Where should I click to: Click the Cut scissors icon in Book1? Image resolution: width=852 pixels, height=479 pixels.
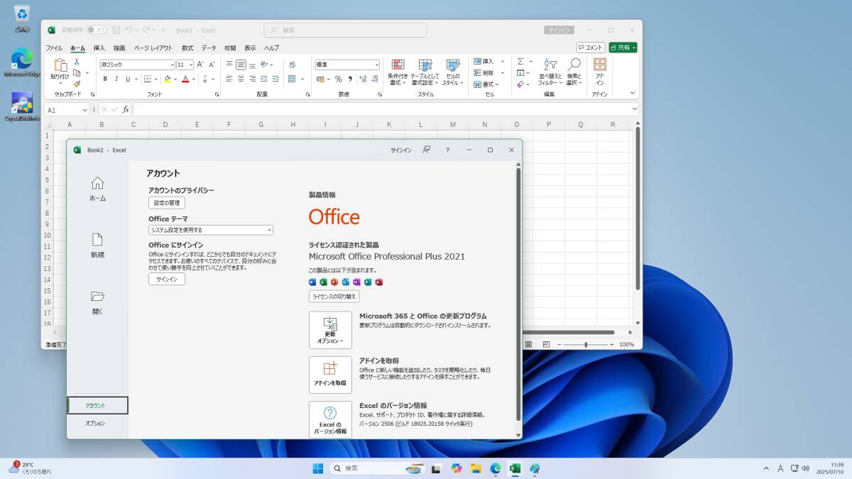[x=77, y=62]
